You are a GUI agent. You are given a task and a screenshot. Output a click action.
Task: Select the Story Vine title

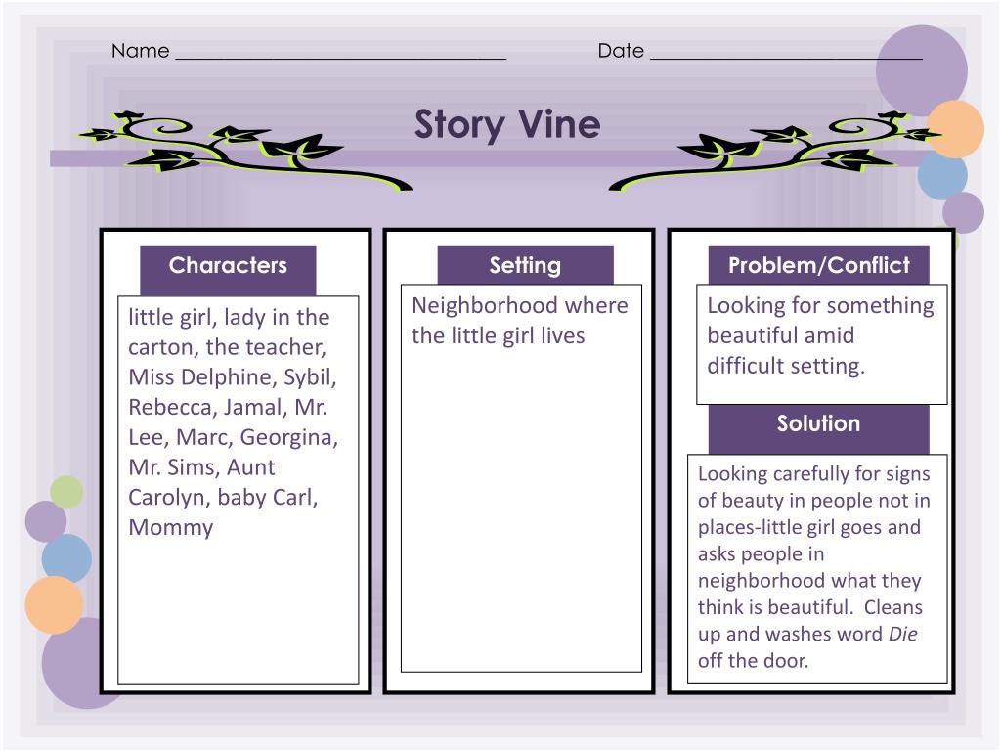(x=507, y=124)
